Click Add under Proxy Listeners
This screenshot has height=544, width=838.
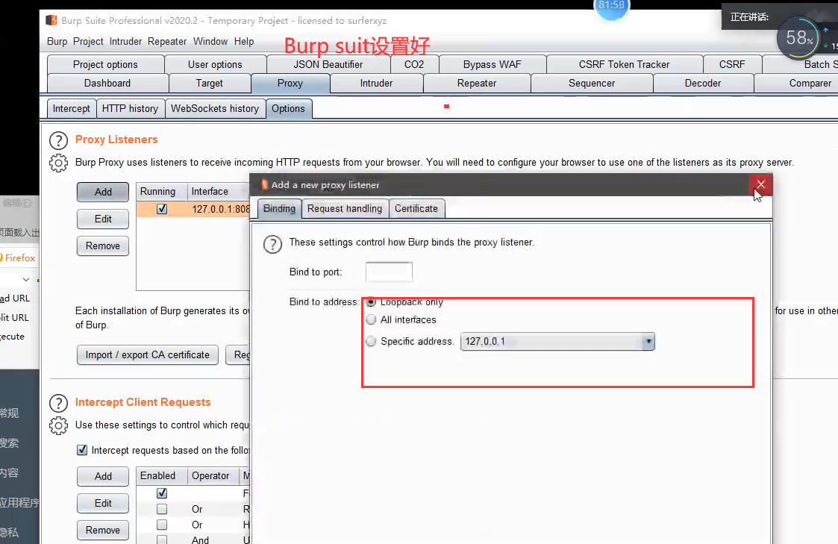point(103,192)
